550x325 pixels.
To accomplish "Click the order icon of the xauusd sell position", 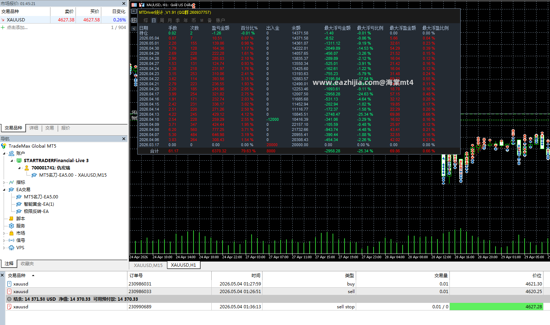I will (9, 291).
